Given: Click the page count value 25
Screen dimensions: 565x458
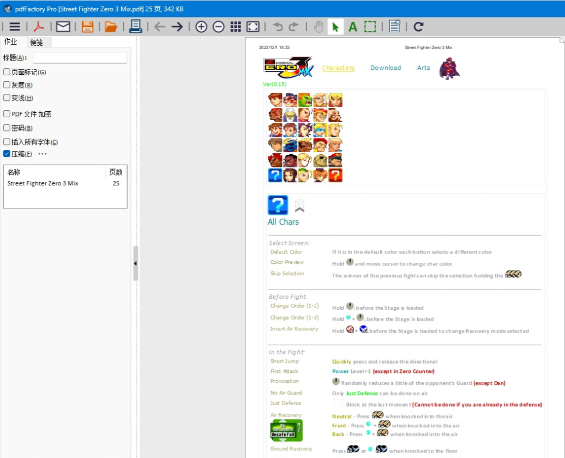Looking at the screenshot, I should (116, 183).
